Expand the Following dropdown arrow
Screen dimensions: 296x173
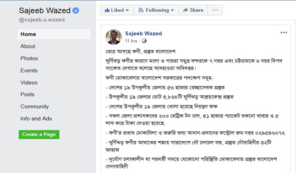point(171,10)
